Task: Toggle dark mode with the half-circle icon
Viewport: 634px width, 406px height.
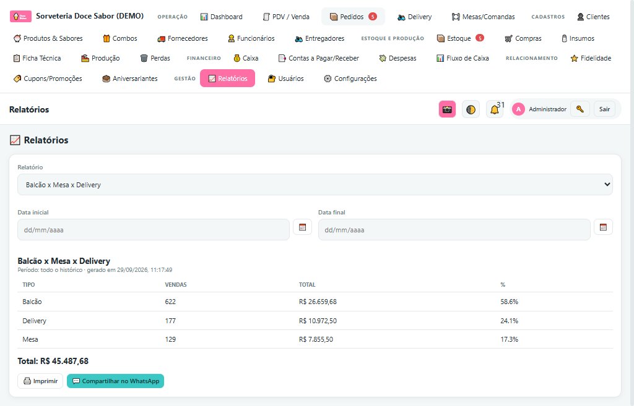Action: (x=471, y=109)
